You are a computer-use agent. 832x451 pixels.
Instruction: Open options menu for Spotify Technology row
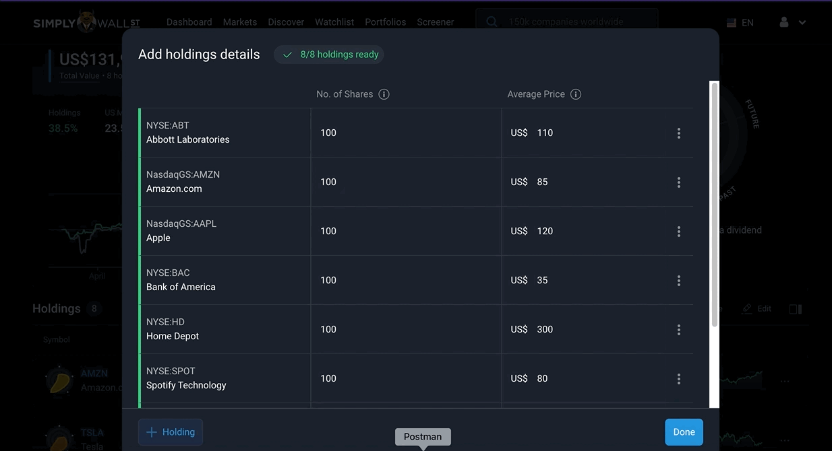click(679, 379)
